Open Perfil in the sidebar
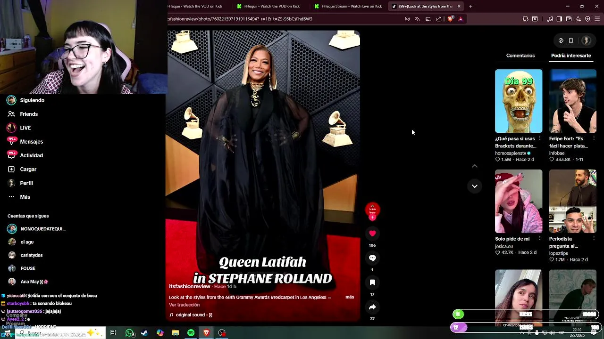This screenshot has height=339, width=604. [26, 183]
